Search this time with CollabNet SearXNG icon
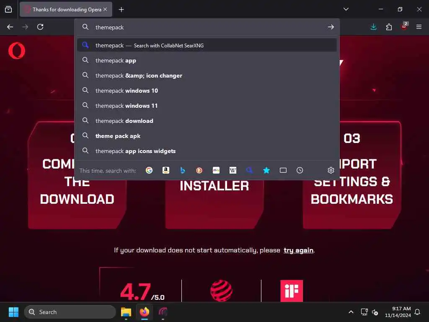 pyautogui.click(x=250, y=170)
